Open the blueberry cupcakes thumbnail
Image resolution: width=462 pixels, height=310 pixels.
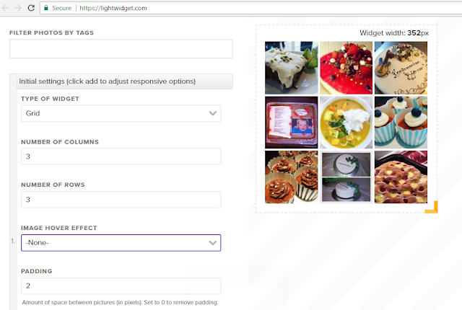click(401, 123)
